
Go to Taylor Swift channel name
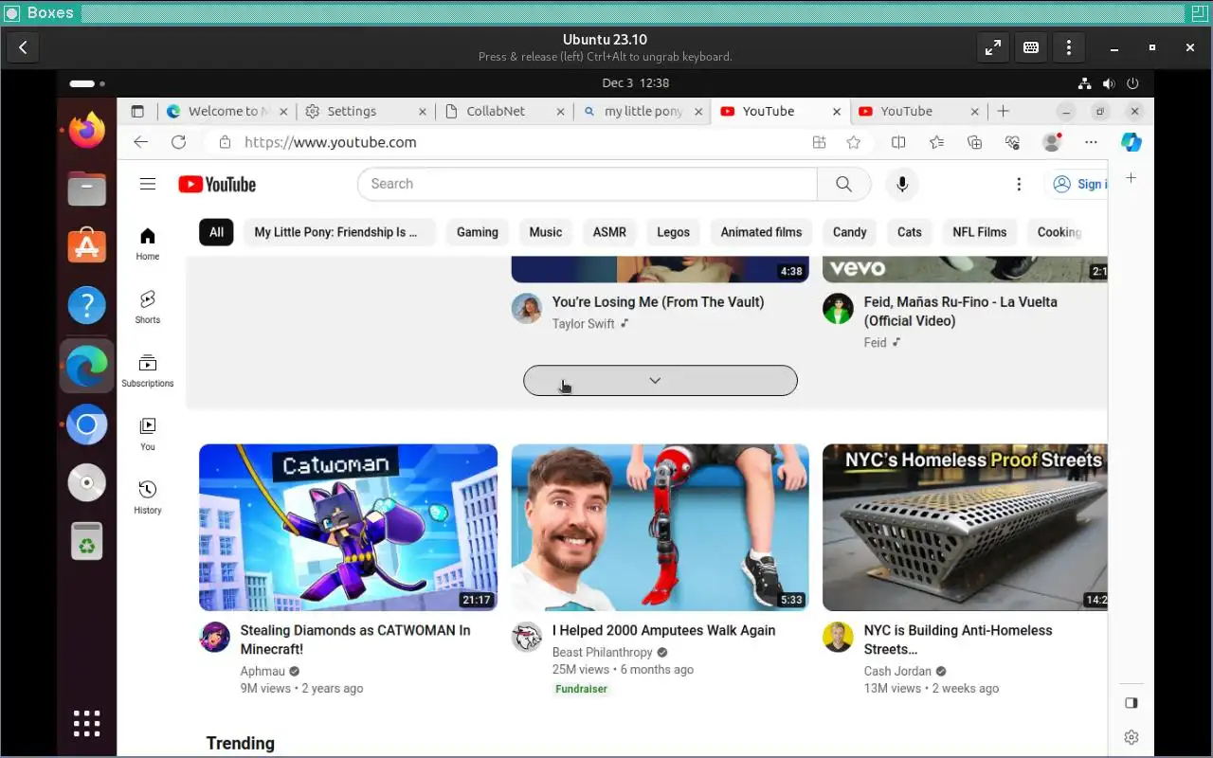coord(584,324)
